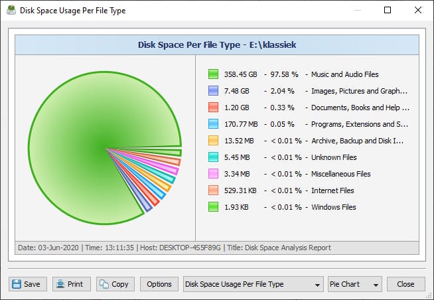The height and width of the screenshot is (300, 434).
Task: Click the chart title header bar
Action: (x=216, y=45)
